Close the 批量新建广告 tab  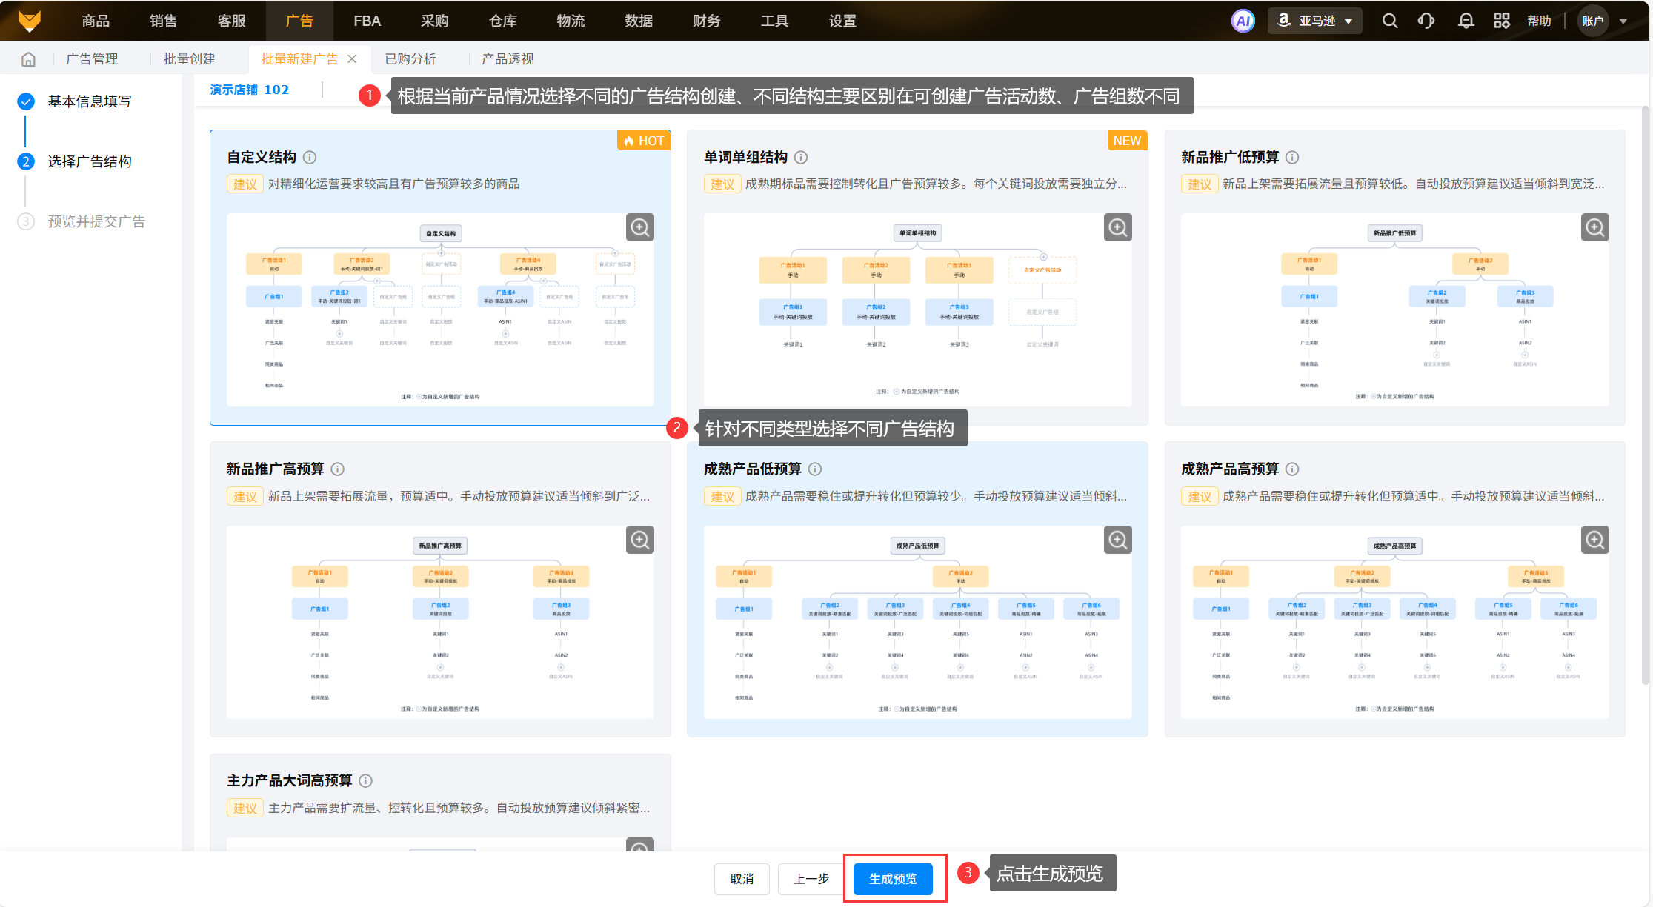tap(352, 59)
